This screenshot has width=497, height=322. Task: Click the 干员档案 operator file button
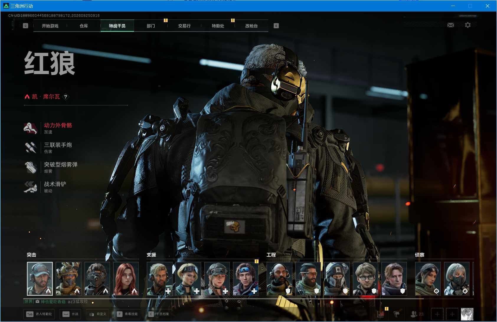click(159, 314)
